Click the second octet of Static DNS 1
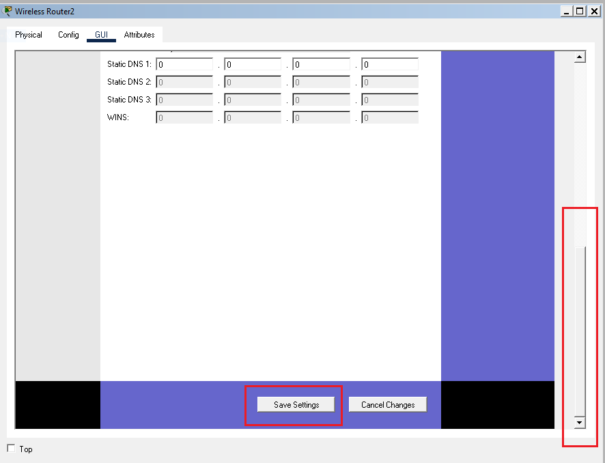The width and height of the screenshot is (605, 463). pos(253,65)
